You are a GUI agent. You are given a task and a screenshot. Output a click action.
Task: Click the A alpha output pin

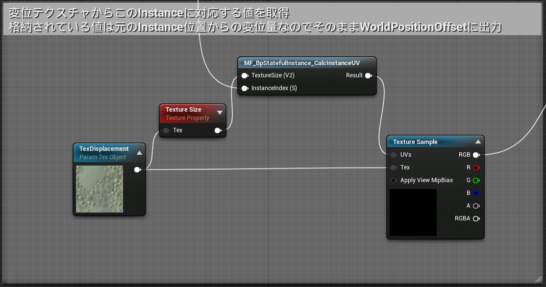coord(476,206)
